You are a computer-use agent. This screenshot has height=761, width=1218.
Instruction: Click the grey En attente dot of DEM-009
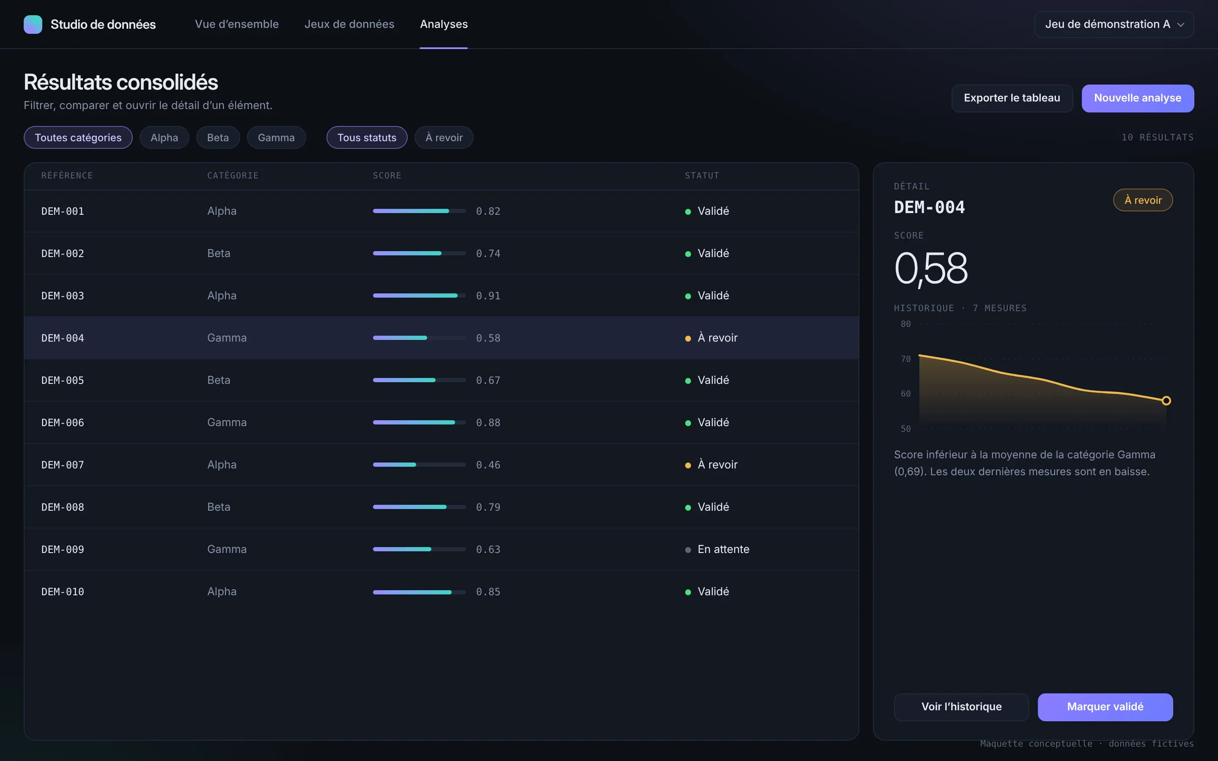tap(688, 550)
